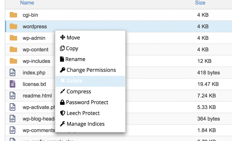Click the Compress arrows icon
The width and height of the screenshot is (232, 141).
click(x=63, y=91)
